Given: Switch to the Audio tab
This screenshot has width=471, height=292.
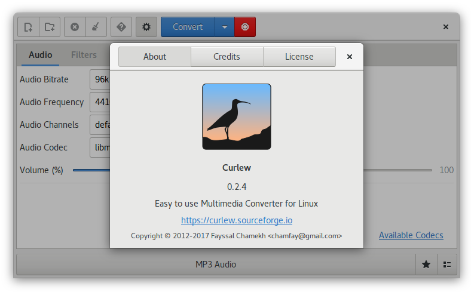Looking at the screenshot, I should [x=40, y=55].
